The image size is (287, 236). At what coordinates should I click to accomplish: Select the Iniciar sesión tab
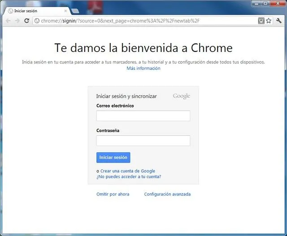tap(37, 11)
